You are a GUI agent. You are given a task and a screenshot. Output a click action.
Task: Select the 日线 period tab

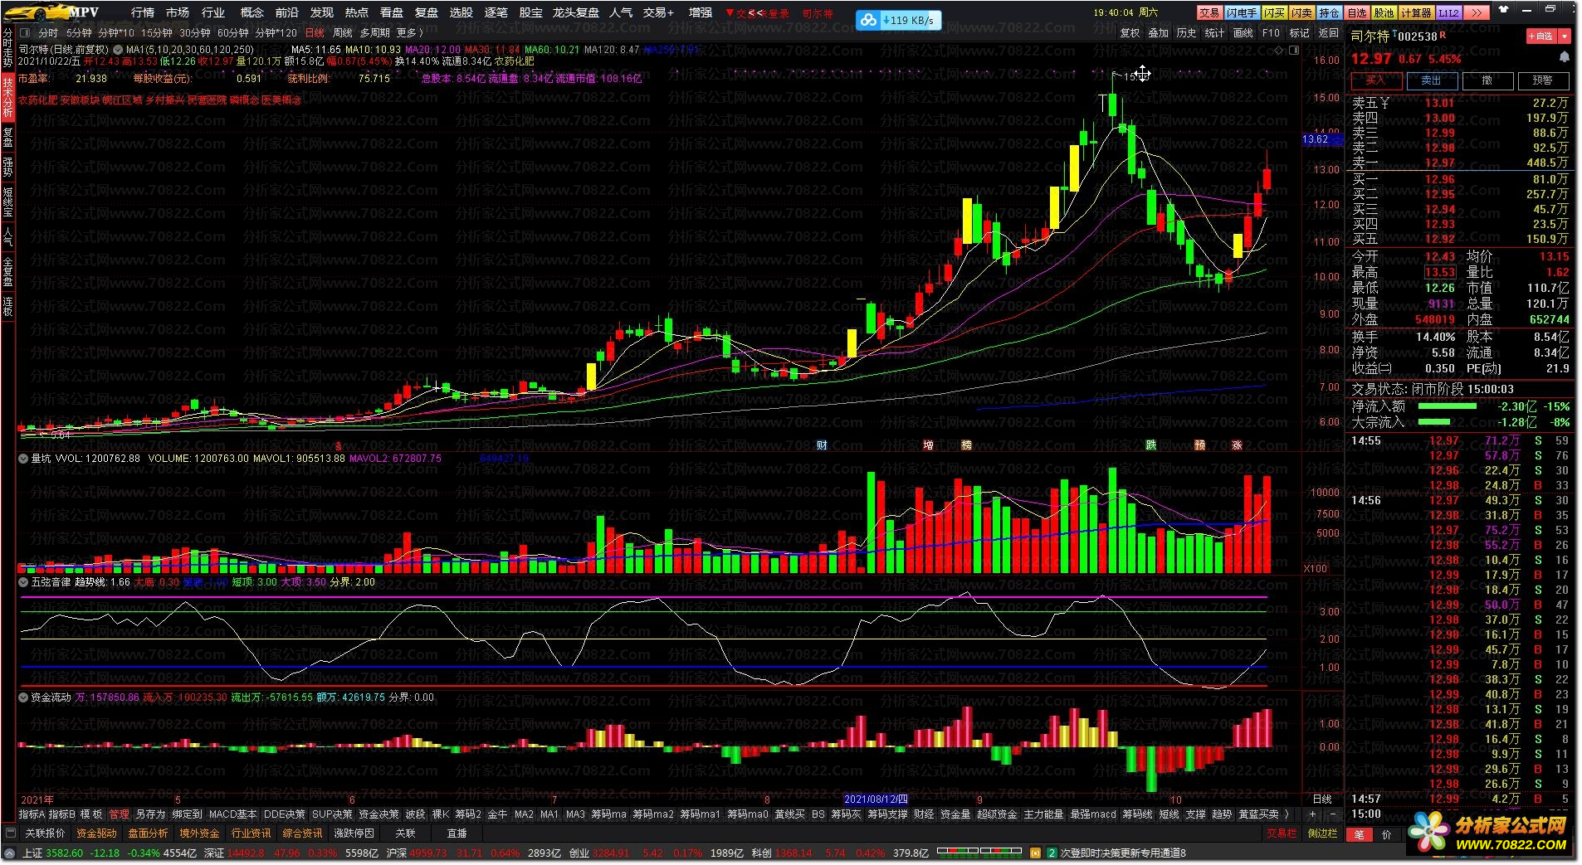(315, 33)
